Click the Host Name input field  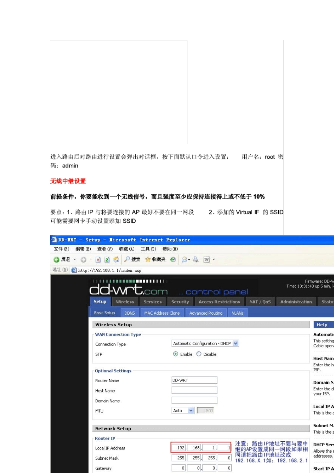(194, 390)
